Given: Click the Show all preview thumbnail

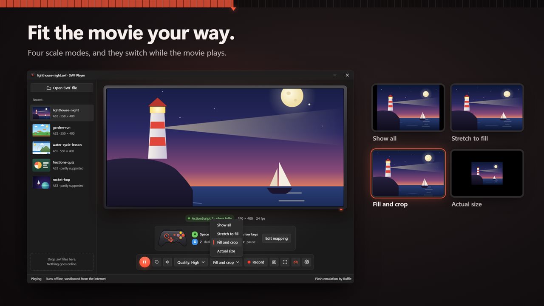Looking at the screenshot, I should (x=408, y=108).
